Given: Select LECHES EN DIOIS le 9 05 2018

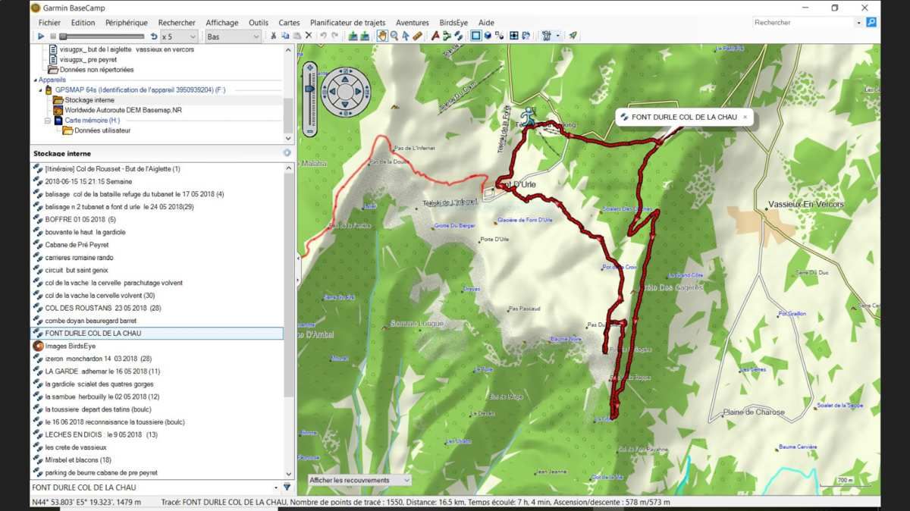Looking at the screenshot, I should 101,434.
